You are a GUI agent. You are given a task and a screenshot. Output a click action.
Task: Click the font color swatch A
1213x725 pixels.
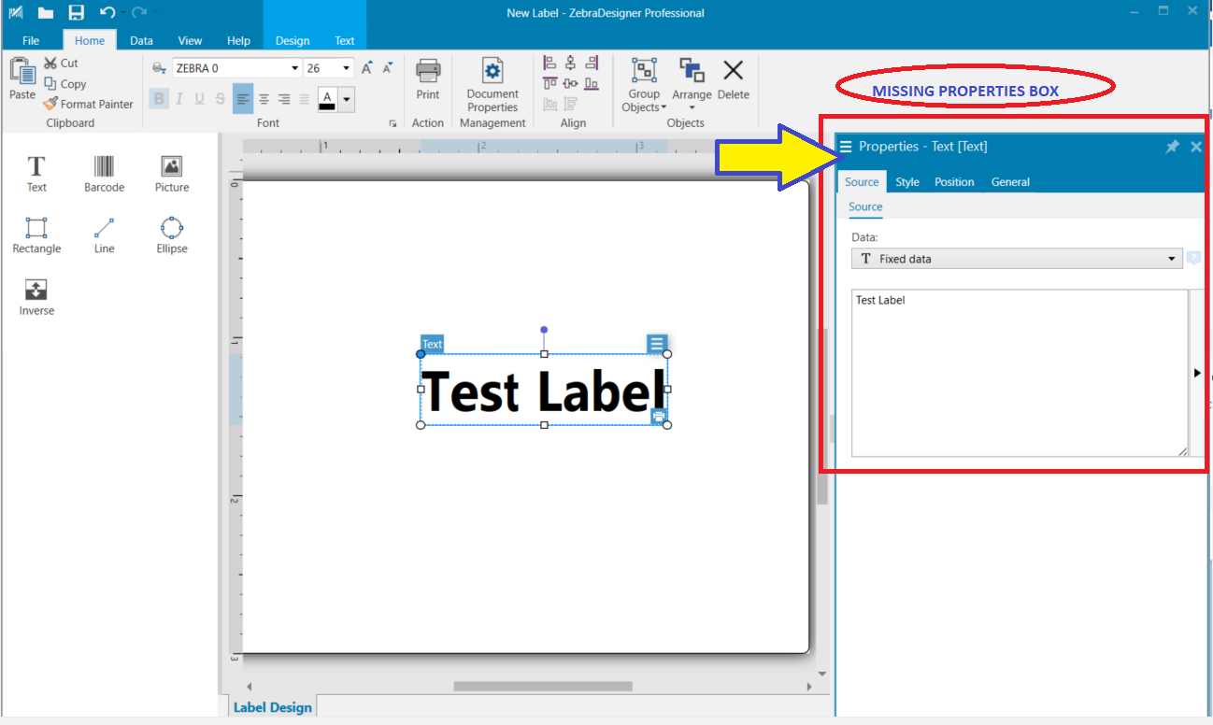pos(327,99)
